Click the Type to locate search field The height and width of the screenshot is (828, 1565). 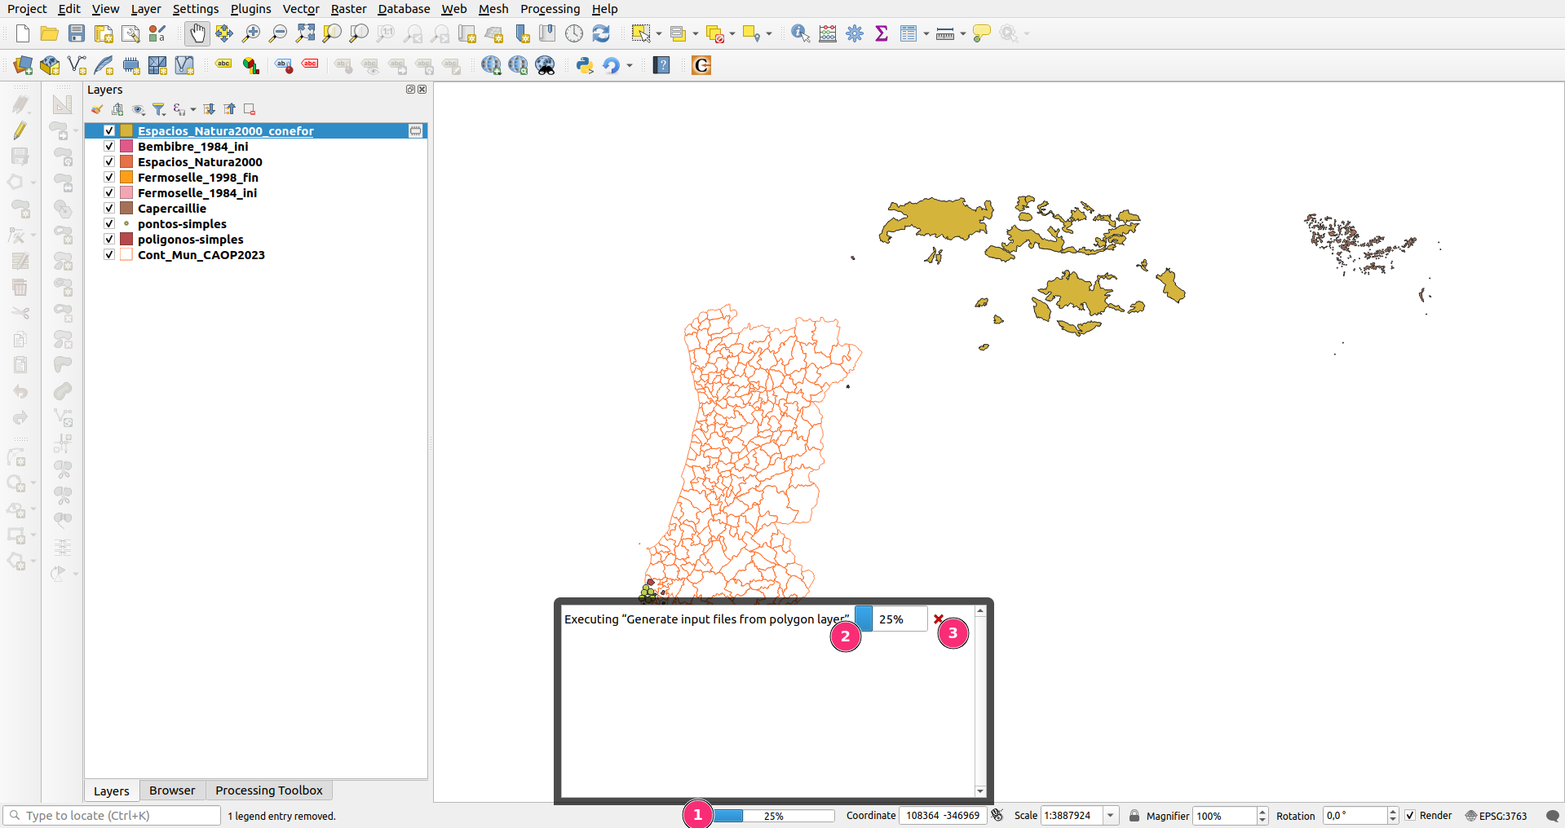(113, 816)
